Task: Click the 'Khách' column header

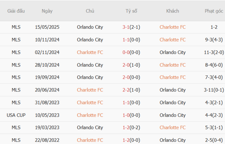Action: click(172, 11)
